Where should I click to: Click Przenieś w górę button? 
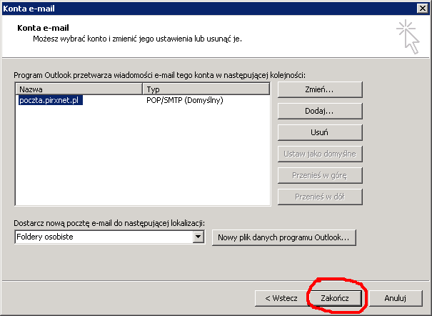pos(319,175)
